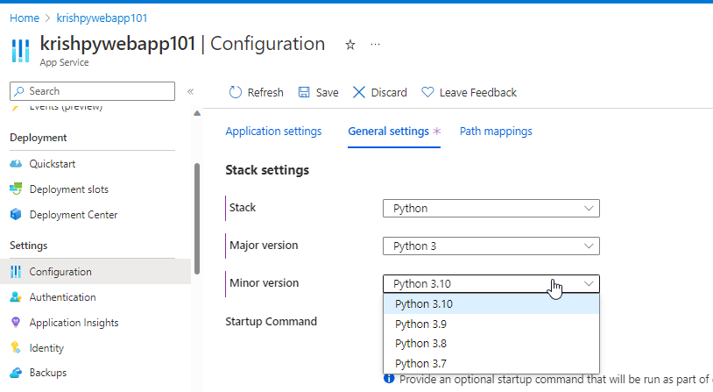
Task: Collapse the sidebar with double chevron icon
Action: pyautogui.click(x=191, y=91)
